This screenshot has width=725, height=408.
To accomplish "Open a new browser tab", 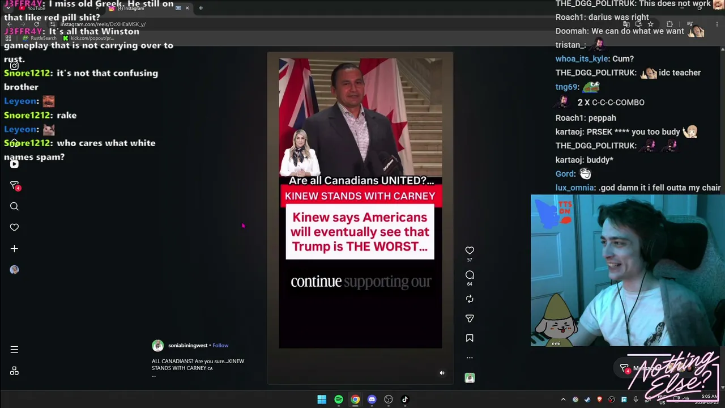I will [x=201, y=8].
